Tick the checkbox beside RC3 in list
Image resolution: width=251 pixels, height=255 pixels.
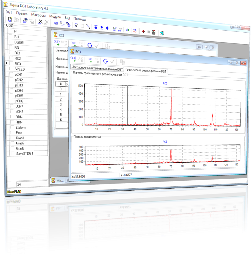[11, 63]
